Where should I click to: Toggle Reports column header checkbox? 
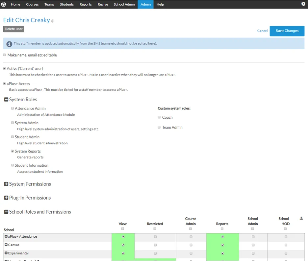pos(222,228)
